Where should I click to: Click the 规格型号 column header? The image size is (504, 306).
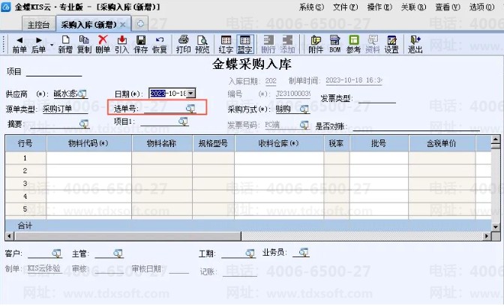click(x=214, y=143)
